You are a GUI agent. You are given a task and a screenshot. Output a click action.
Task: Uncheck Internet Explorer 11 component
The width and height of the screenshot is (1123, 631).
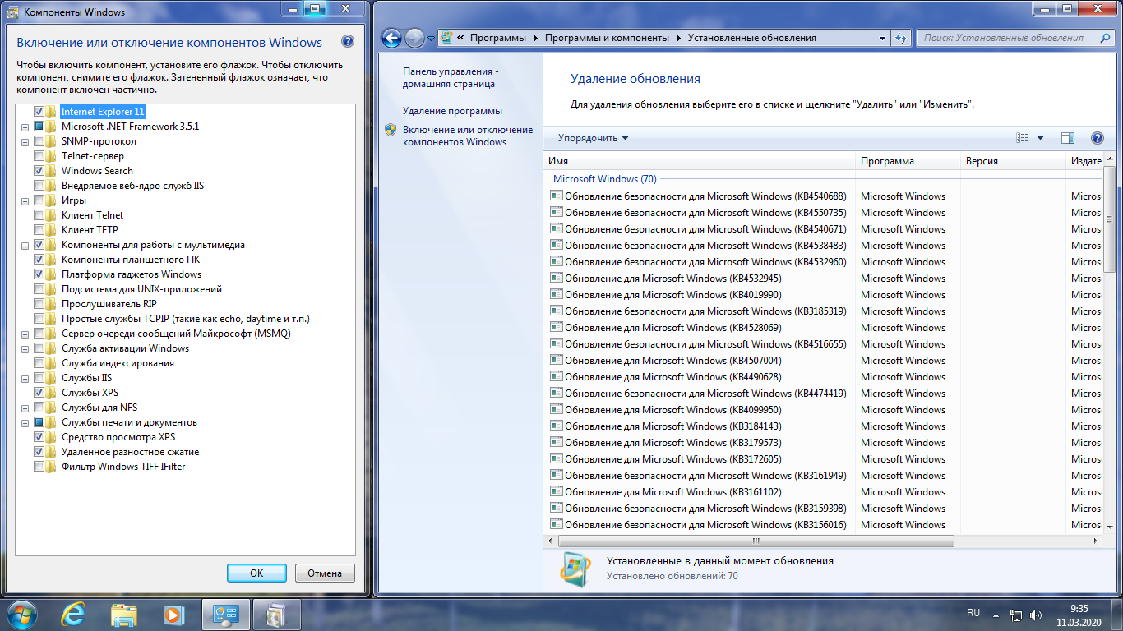pos(39,112)
